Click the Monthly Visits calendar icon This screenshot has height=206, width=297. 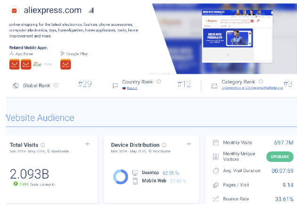[x=216, y=143]
